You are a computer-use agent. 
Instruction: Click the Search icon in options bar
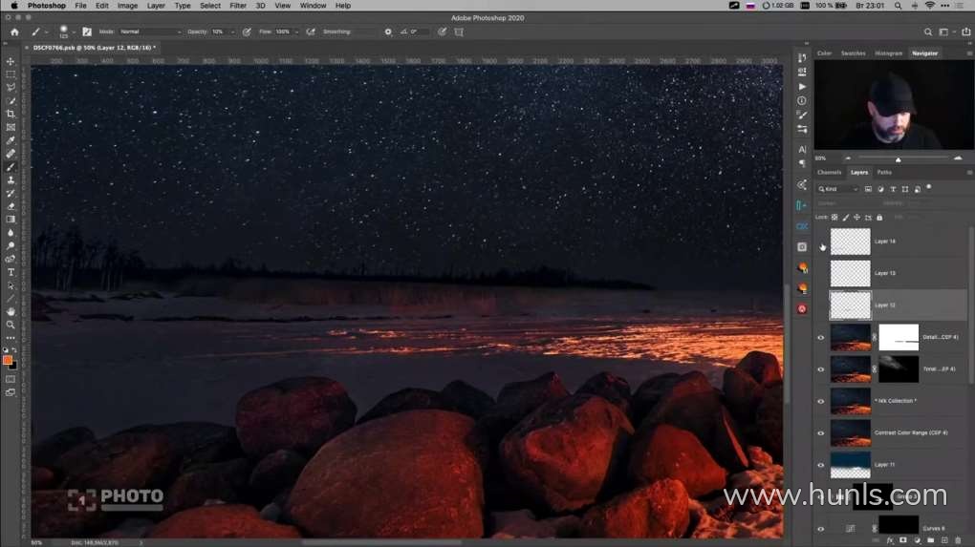click(x=928, y=32)
